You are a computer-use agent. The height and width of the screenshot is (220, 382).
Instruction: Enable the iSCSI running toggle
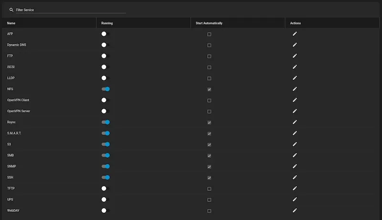[x=106, y=67]
